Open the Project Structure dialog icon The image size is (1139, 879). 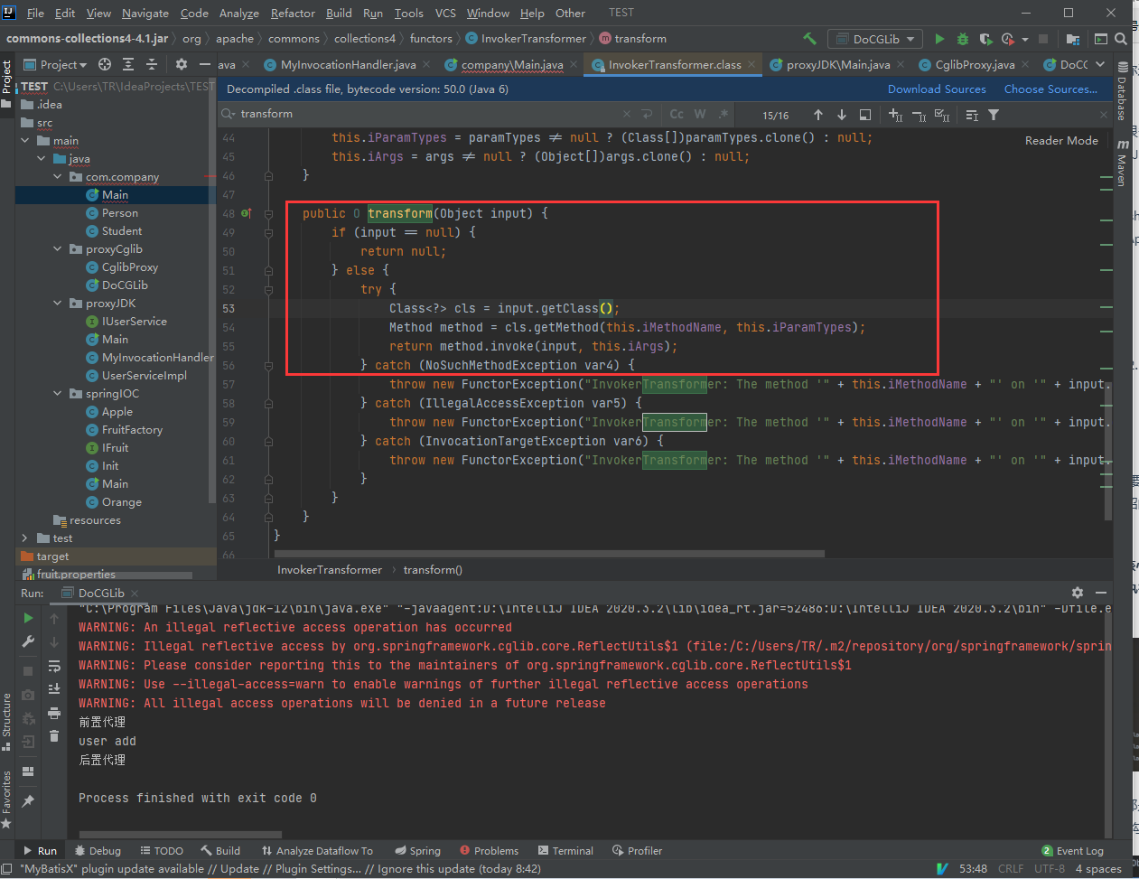click(1073, 39)
